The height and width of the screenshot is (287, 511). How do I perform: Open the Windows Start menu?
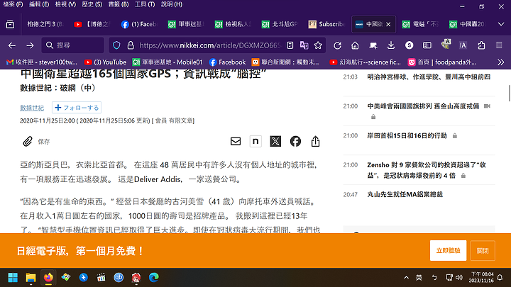click(13, 278)
